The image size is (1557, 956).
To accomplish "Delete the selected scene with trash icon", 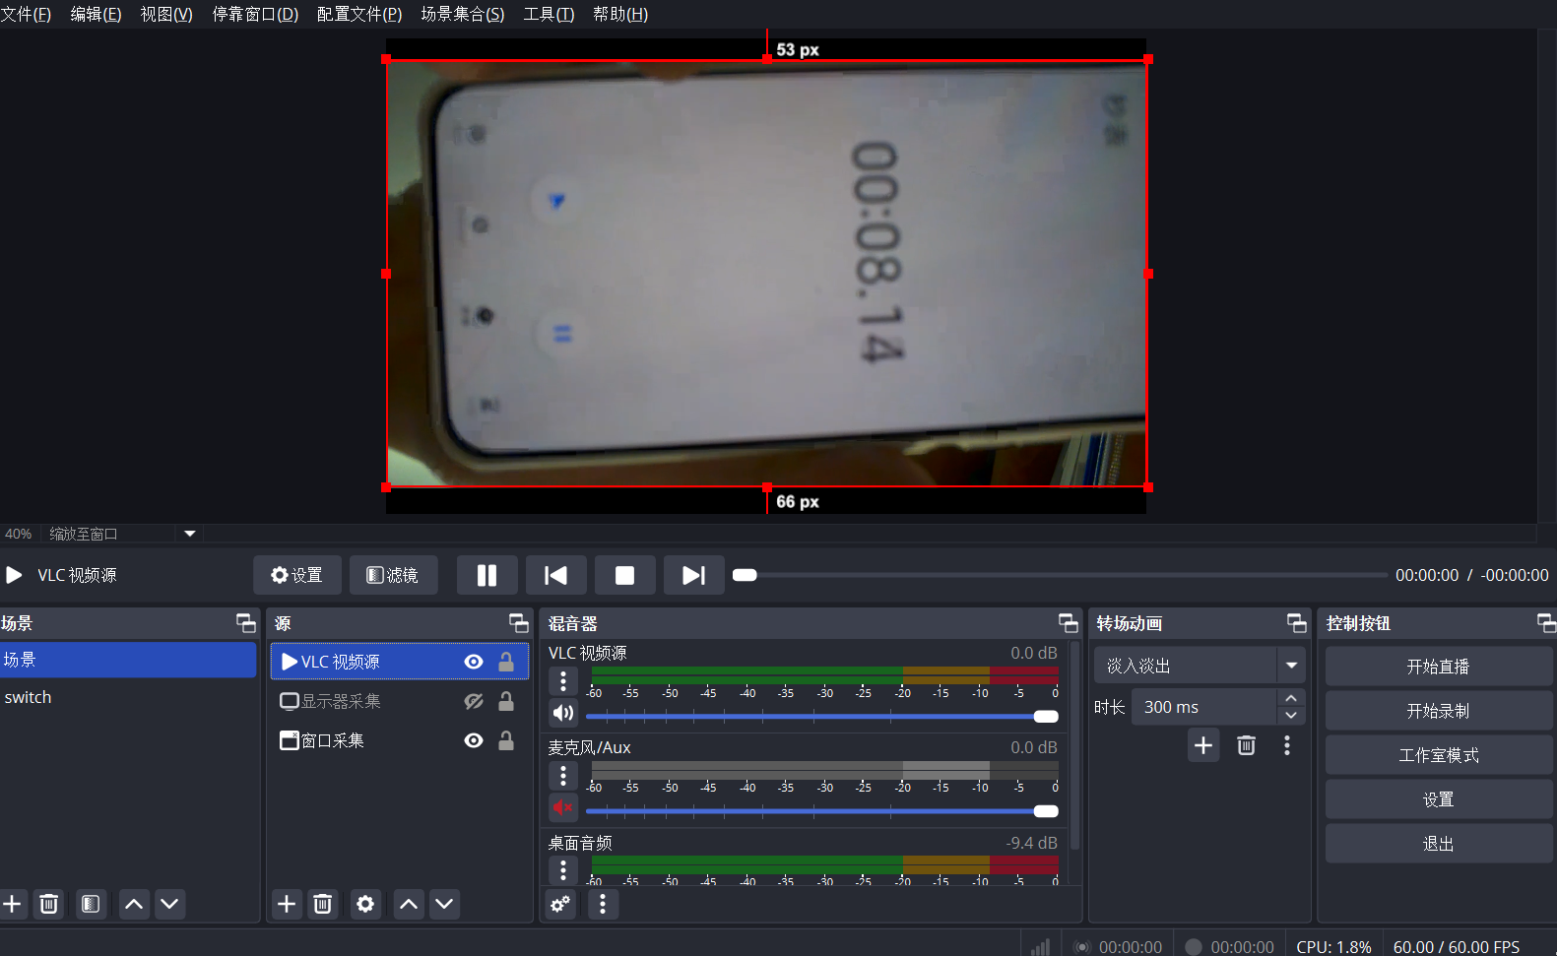I will (48, 904).
